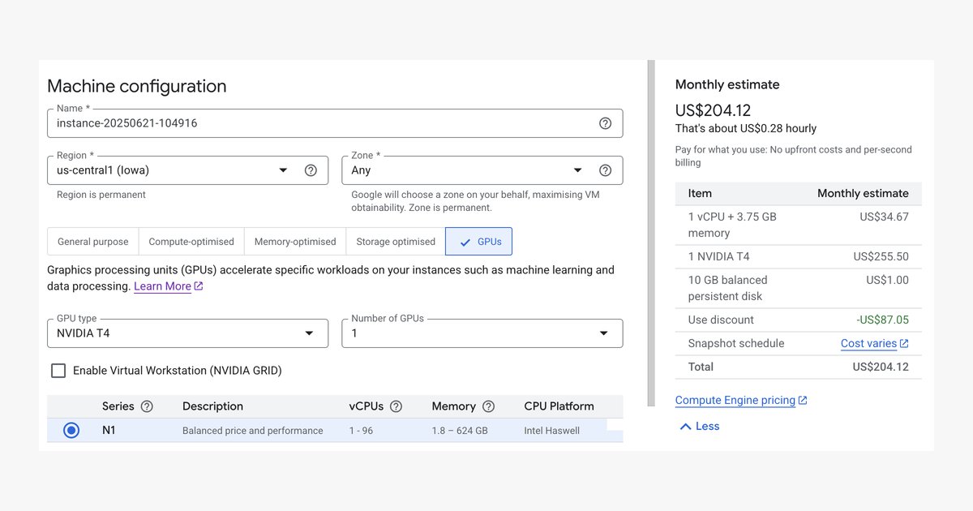This screenshot has width=973, height=511.
Task: Click 'US$1.00' disk amount
Action: 887,280
